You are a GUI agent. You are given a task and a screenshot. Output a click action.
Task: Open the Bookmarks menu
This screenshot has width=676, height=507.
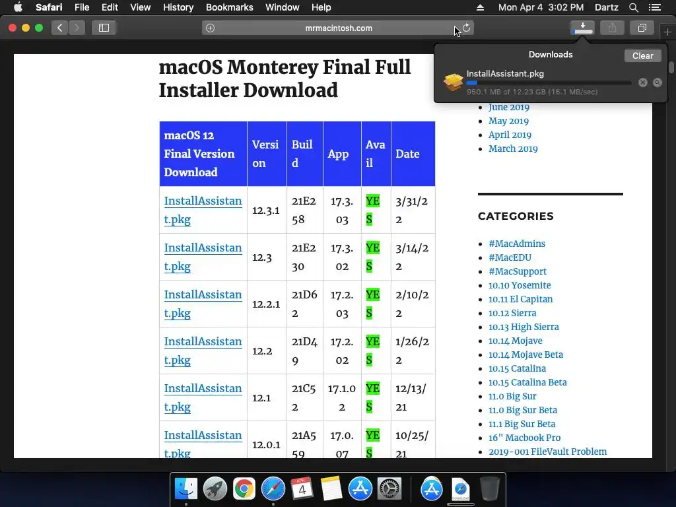coord(229,7)
